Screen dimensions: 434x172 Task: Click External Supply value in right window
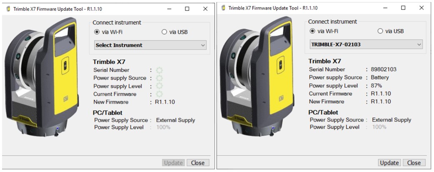pos(392,120)
